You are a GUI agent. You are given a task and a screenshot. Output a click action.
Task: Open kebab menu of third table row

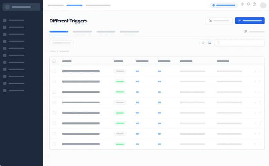tap(260, 92)
